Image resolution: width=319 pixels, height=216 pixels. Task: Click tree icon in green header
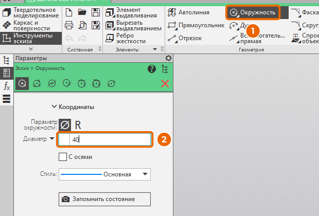click(x=165, y=69)
